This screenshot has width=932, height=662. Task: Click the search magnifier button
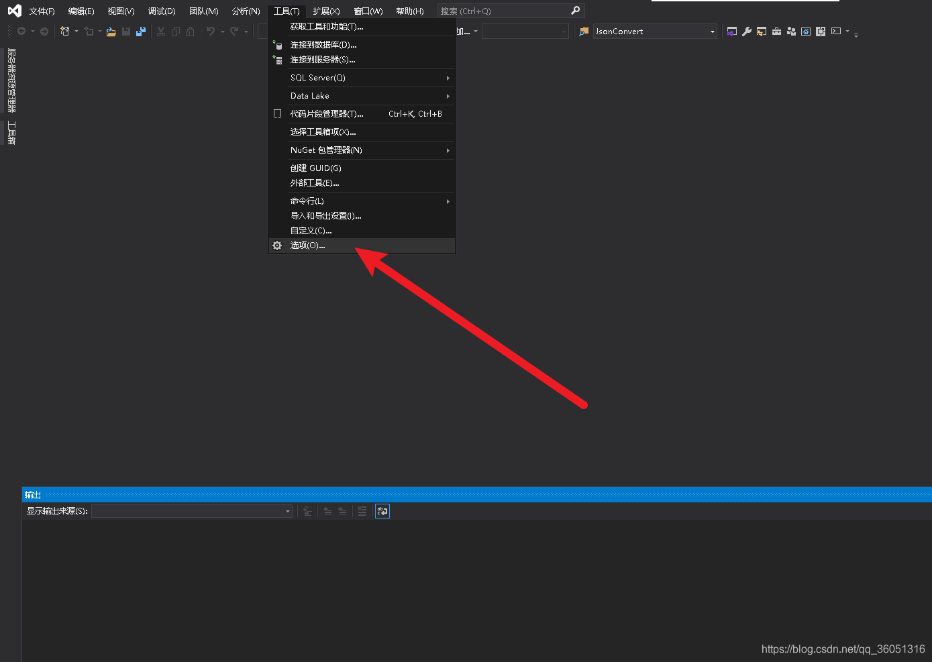(x=576, y=10)
